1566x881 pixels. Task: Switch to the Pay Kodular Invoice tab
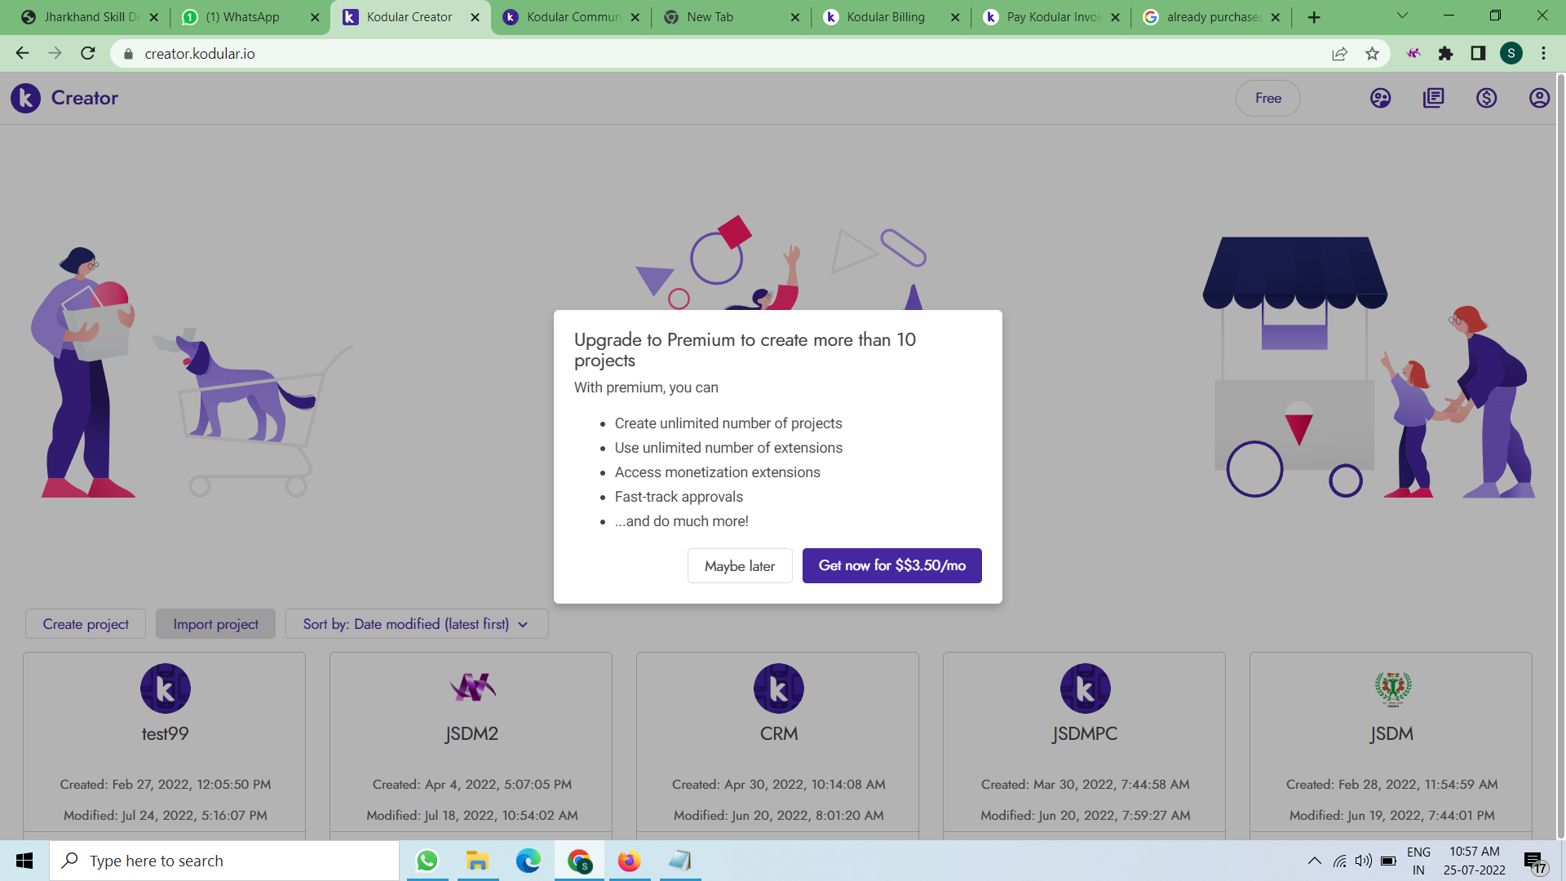pos(1052,17)
